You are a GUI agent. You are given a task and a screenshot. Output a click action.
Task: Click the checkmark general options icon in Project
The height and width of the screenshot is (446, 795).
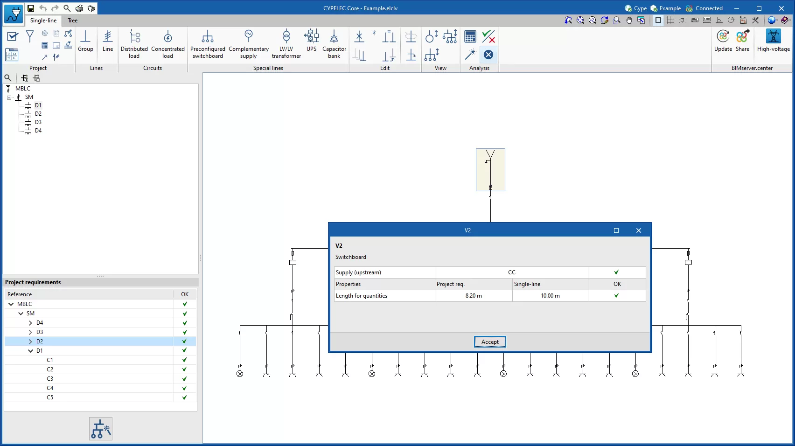coord(13,36)
